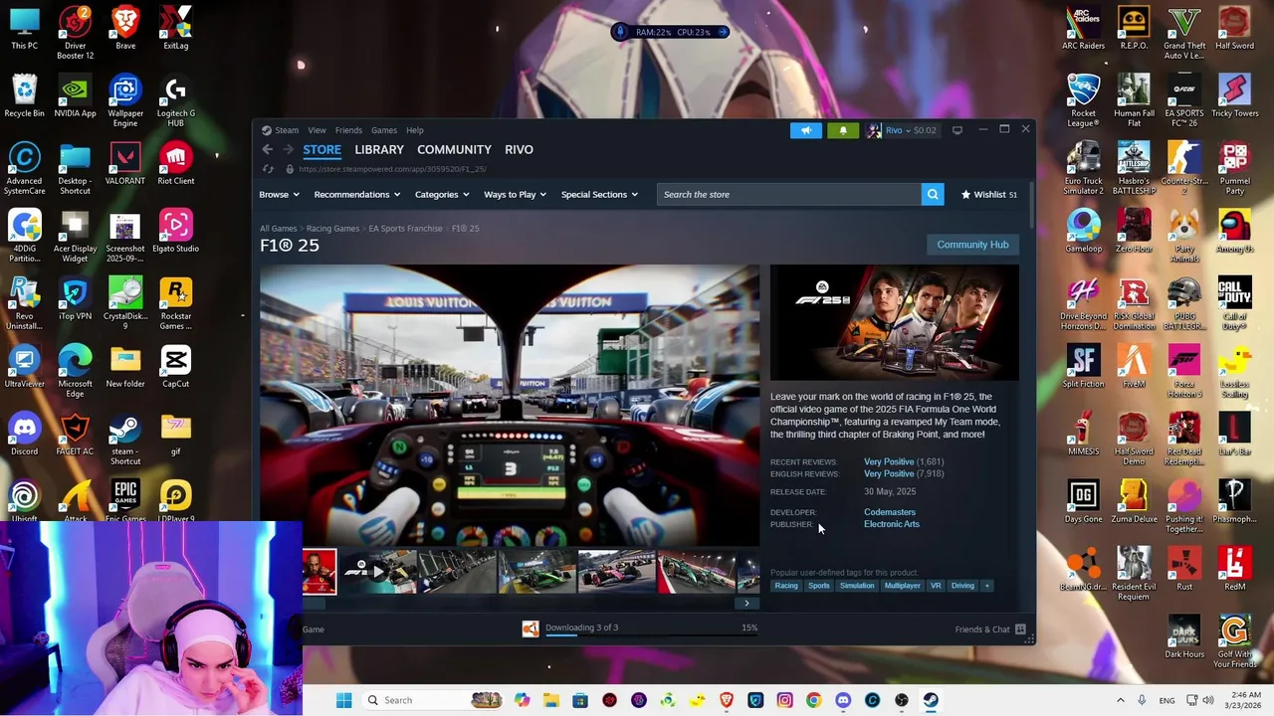1274x716 pixels.
Task: Click in the Search the store field
Action: (789, 194)
